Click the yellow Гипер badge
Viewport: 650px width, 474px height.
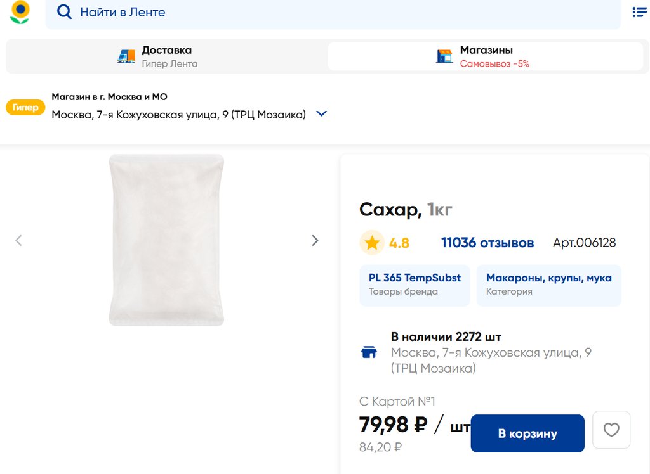(25, 108)
